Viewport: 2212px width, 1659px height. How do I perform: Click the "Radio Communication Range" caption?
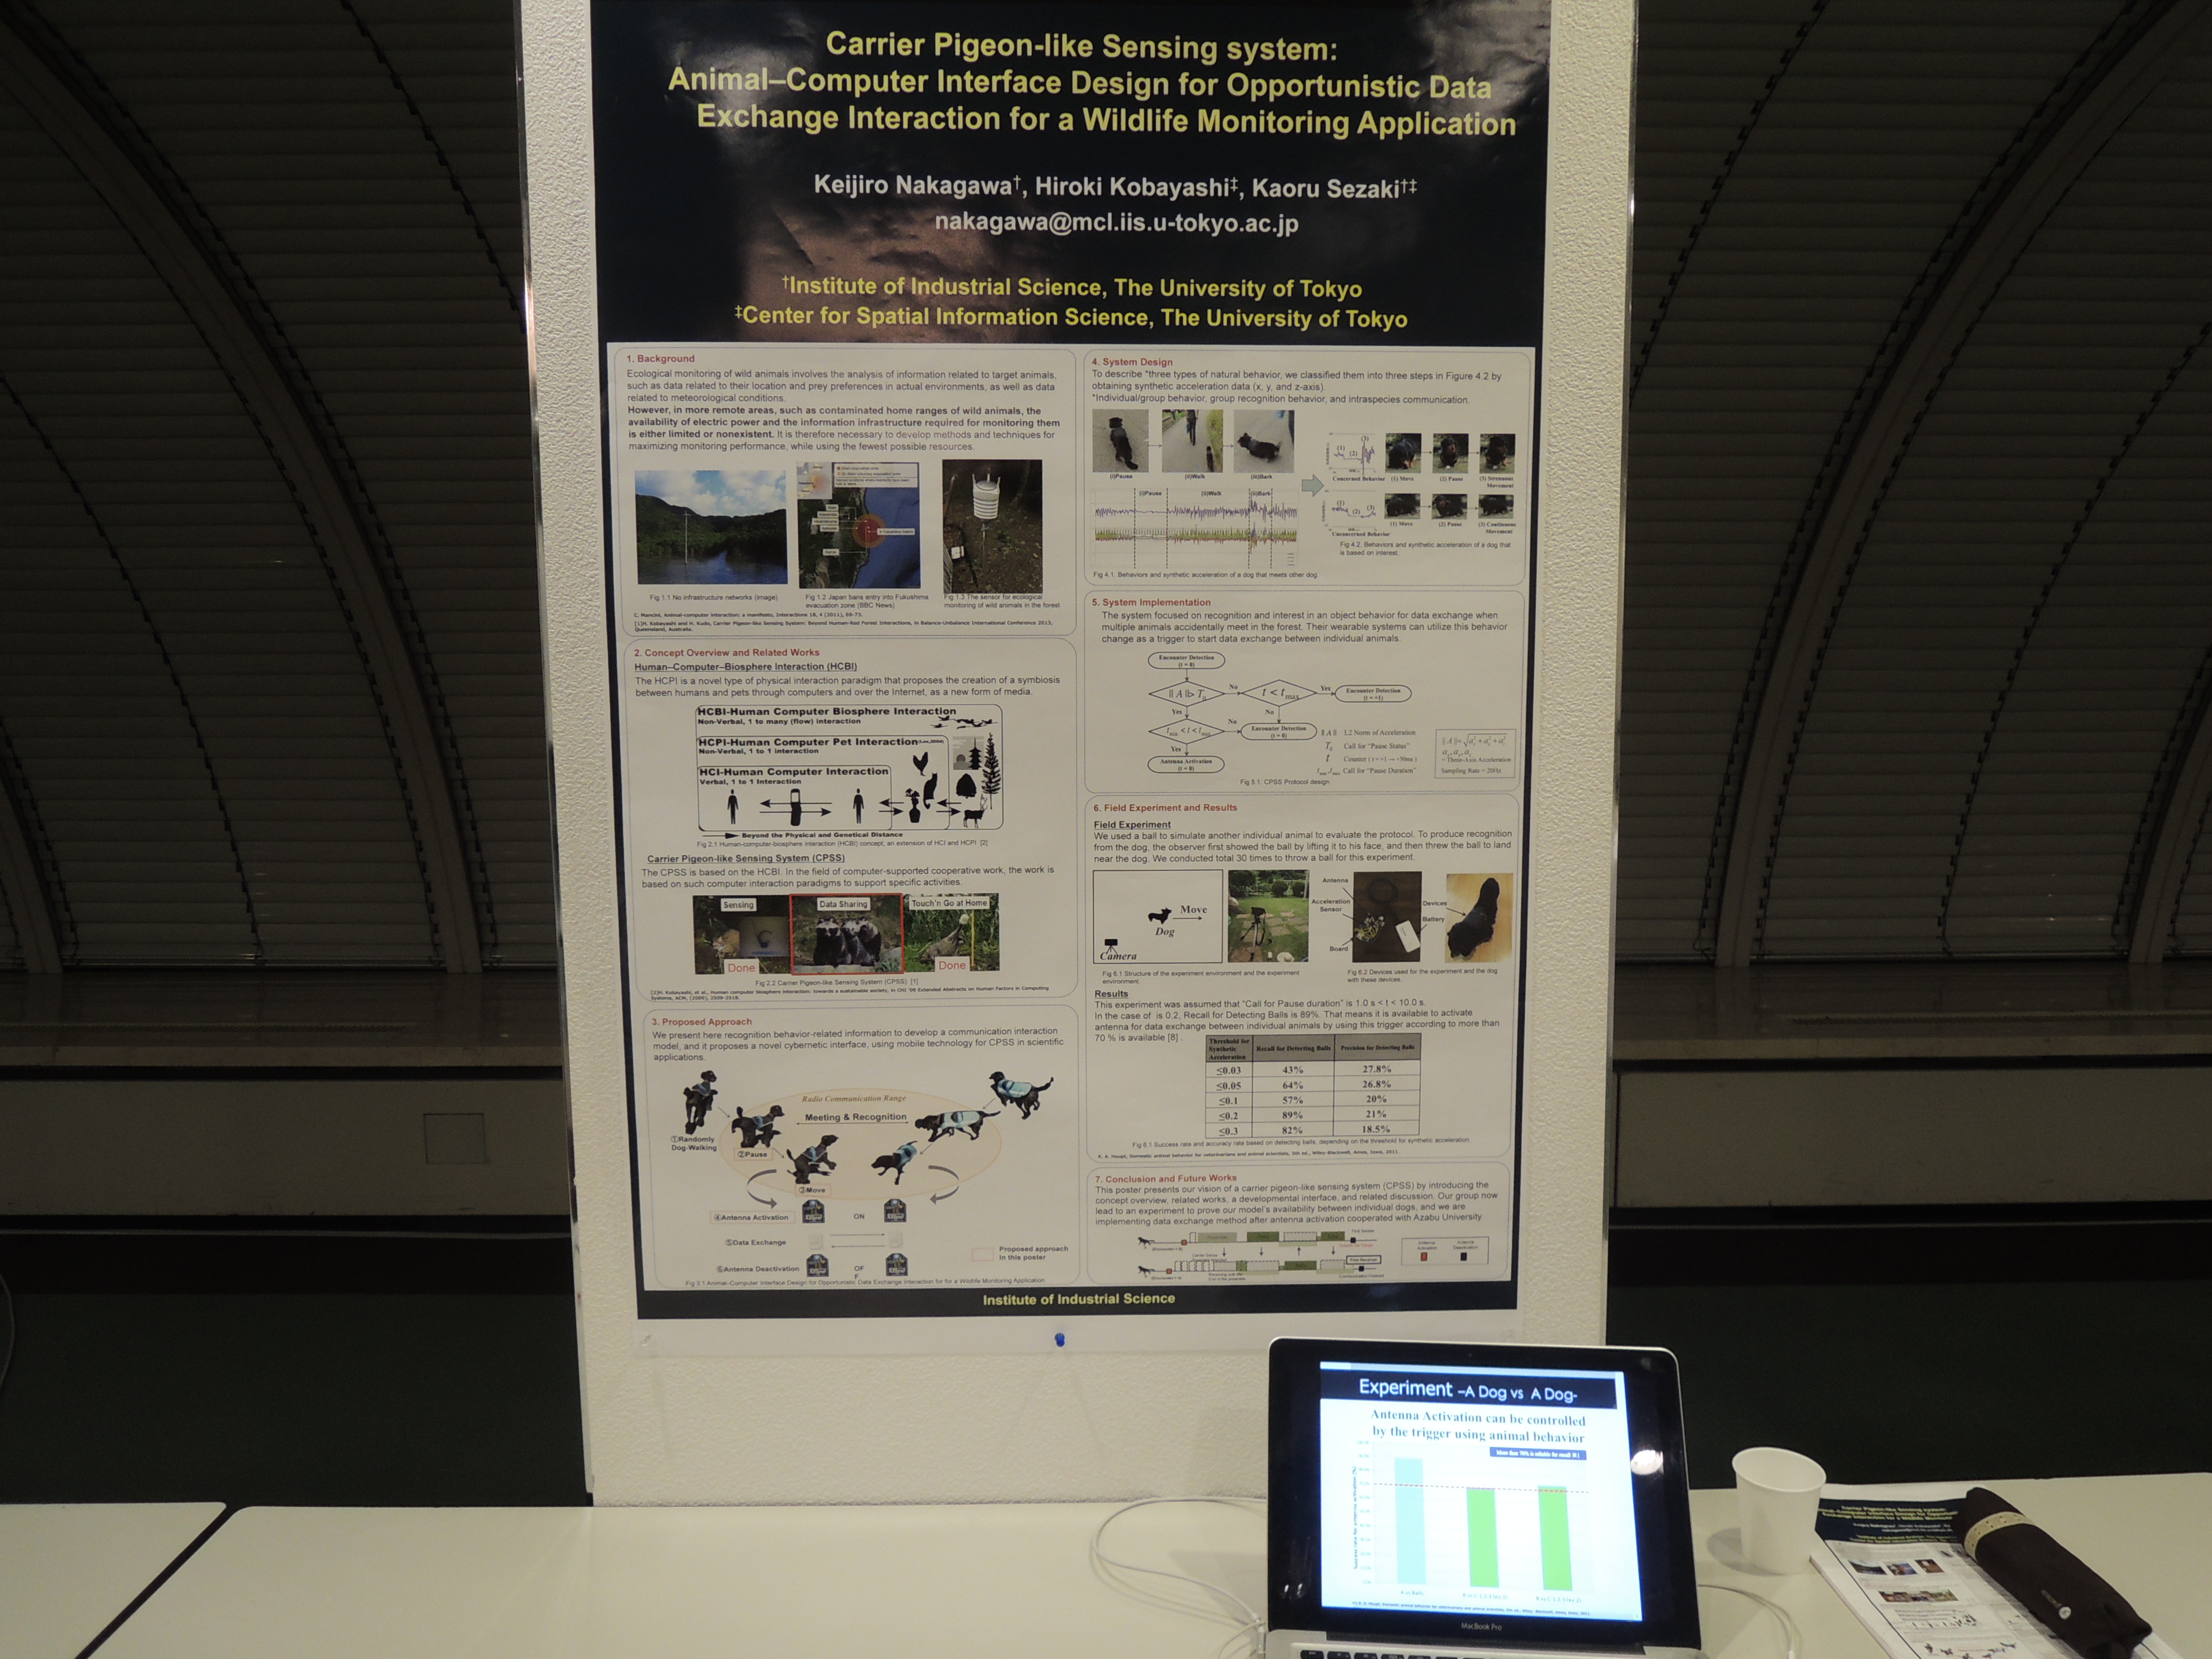[x=853, y=1098]
